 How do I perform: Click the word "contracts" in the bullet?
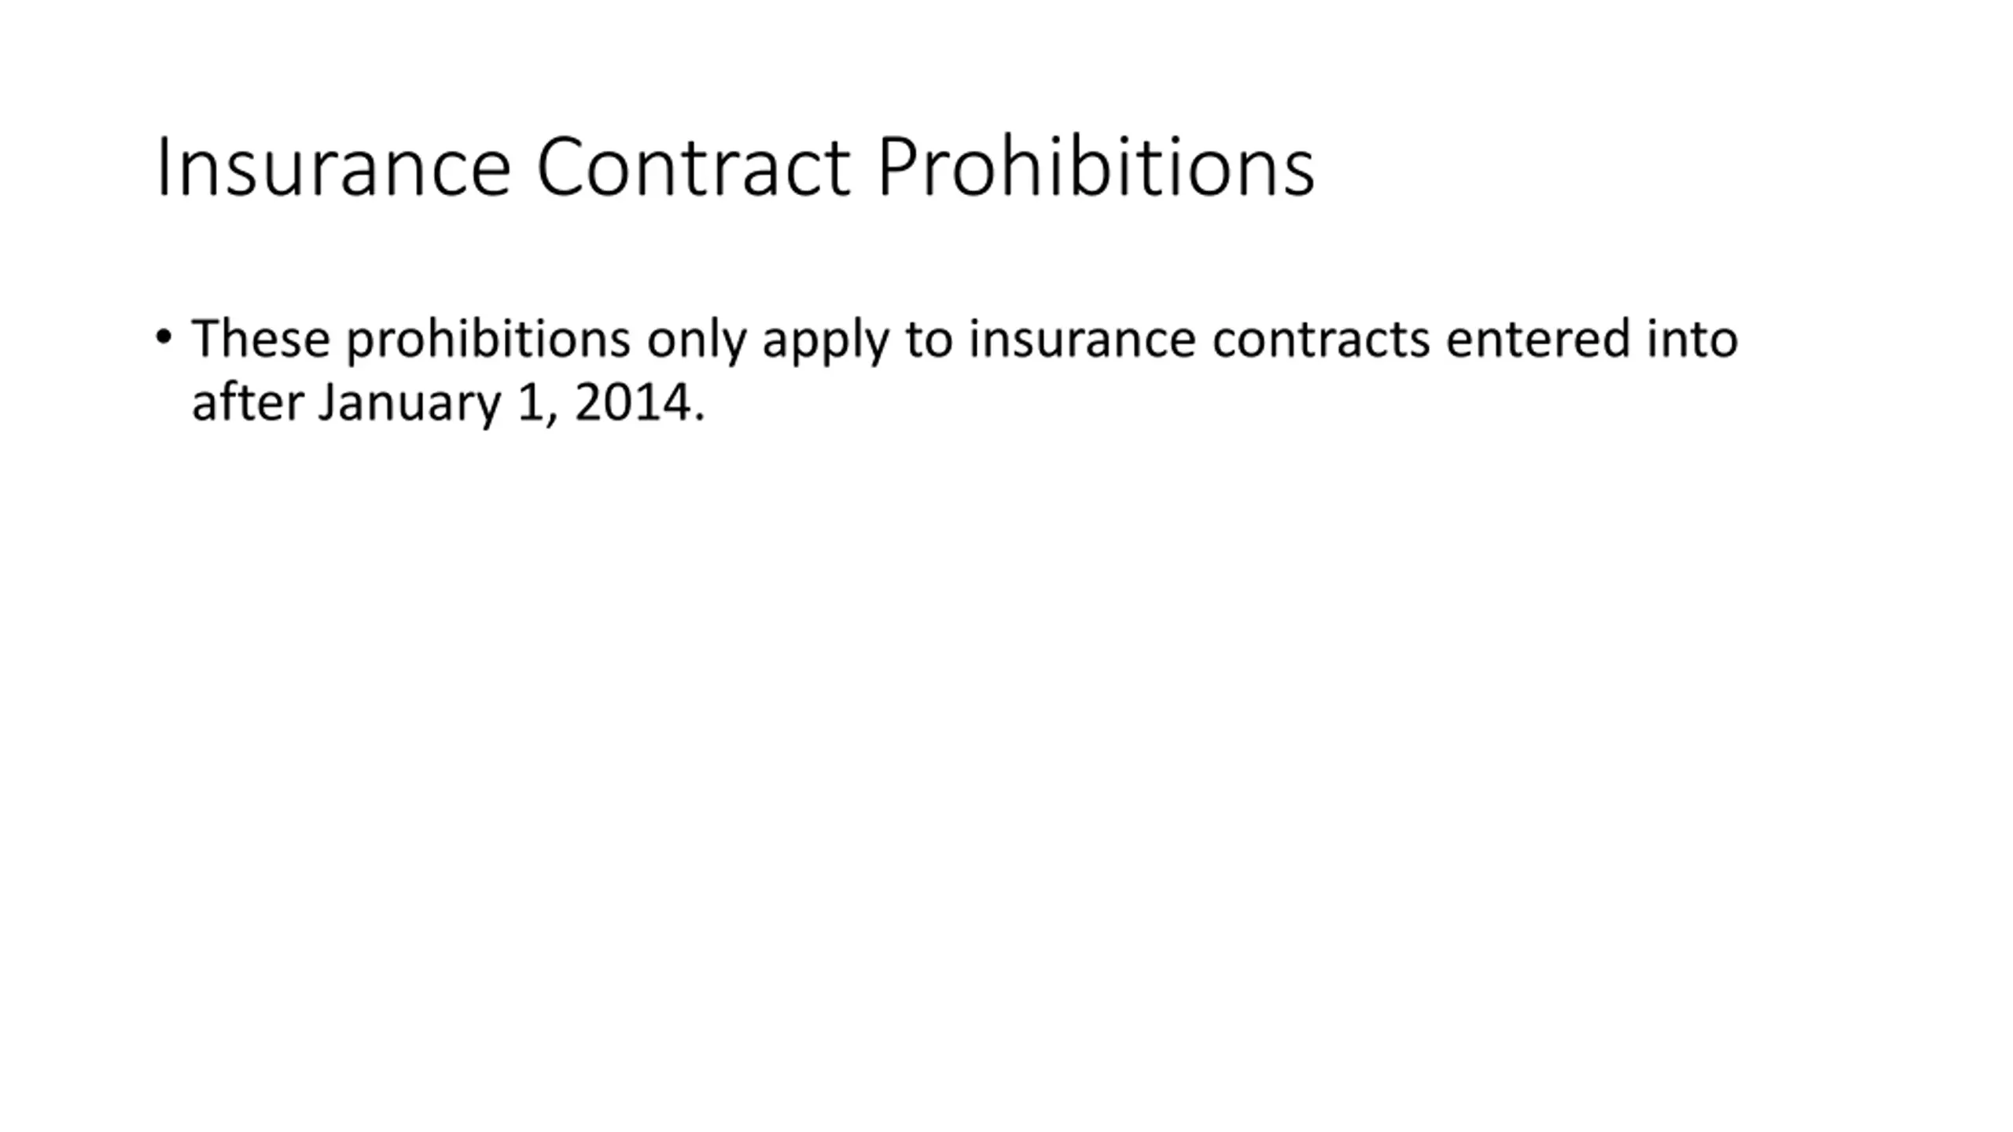(1320, 340)
